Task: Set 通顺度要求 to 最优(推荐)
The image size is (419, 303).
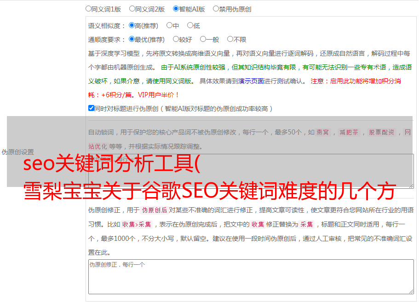Action: (132, 39)
